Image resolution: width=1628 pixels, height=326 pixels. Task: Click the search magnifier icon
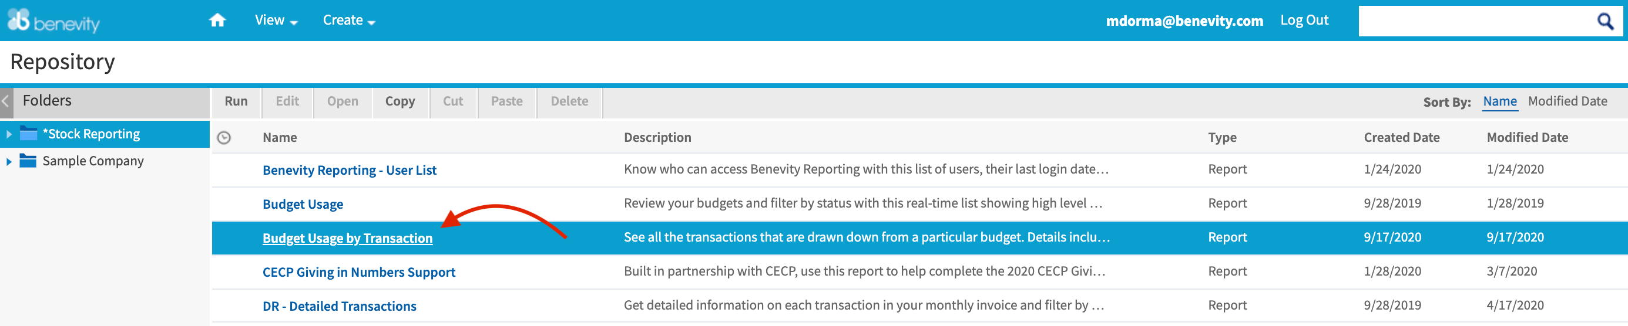click(1606, 21)
